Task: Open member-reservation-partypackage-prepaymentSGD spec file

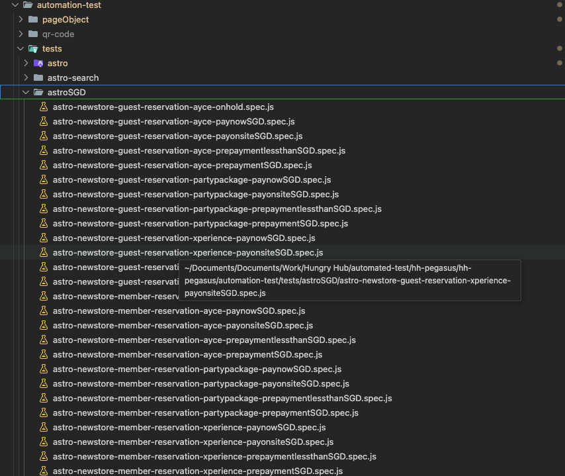Action: pyautogui.click(x=205, y=413)
